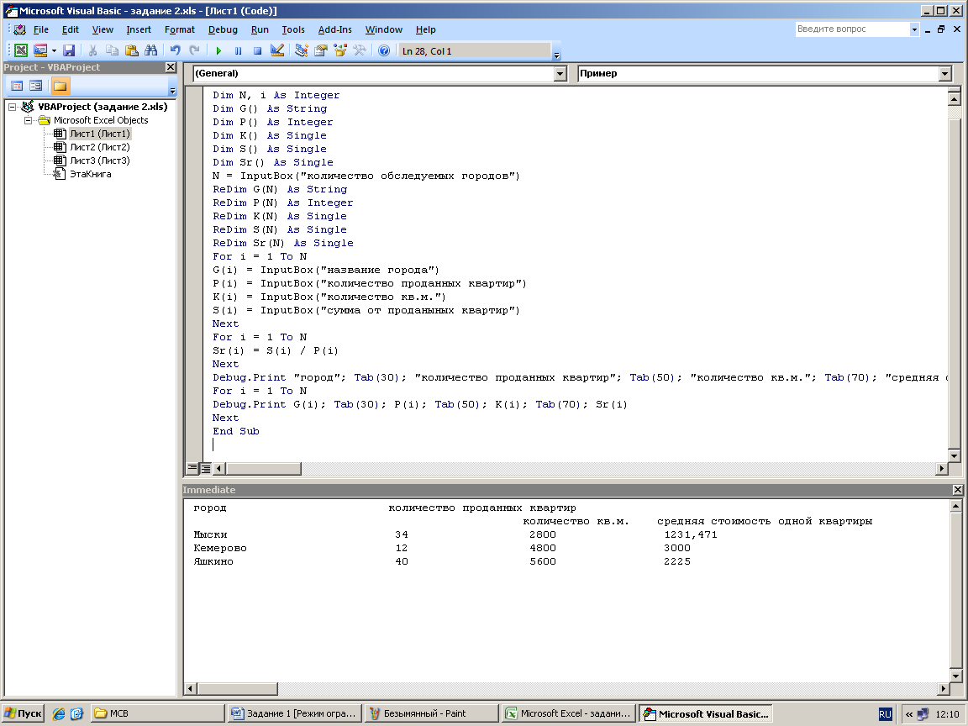This screenshot has width=968, height=726.
Task: Click the View Code icon in Project panel
Action: pos(17,86)
